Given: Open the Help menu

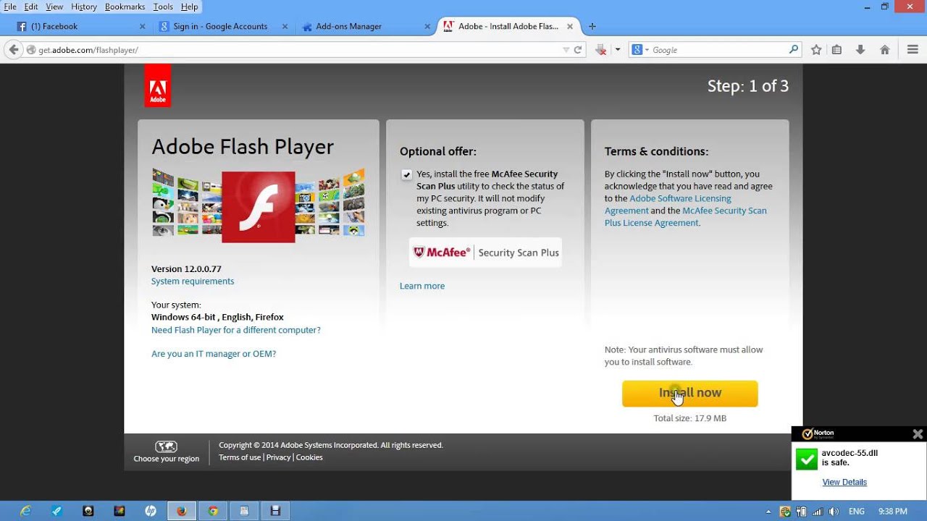Looking at the screenshot, I should [189, 7].
